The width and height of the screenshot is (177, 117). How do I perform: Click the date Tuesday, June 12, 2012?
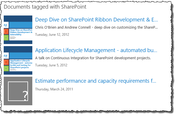[52, 35]
